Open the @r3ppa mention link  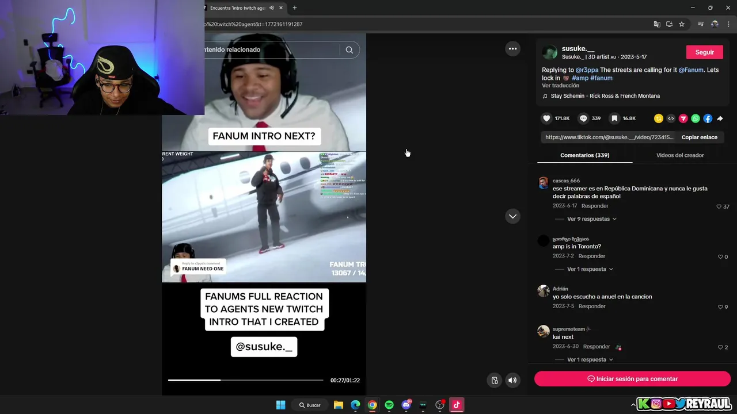[x=587, y=70]
